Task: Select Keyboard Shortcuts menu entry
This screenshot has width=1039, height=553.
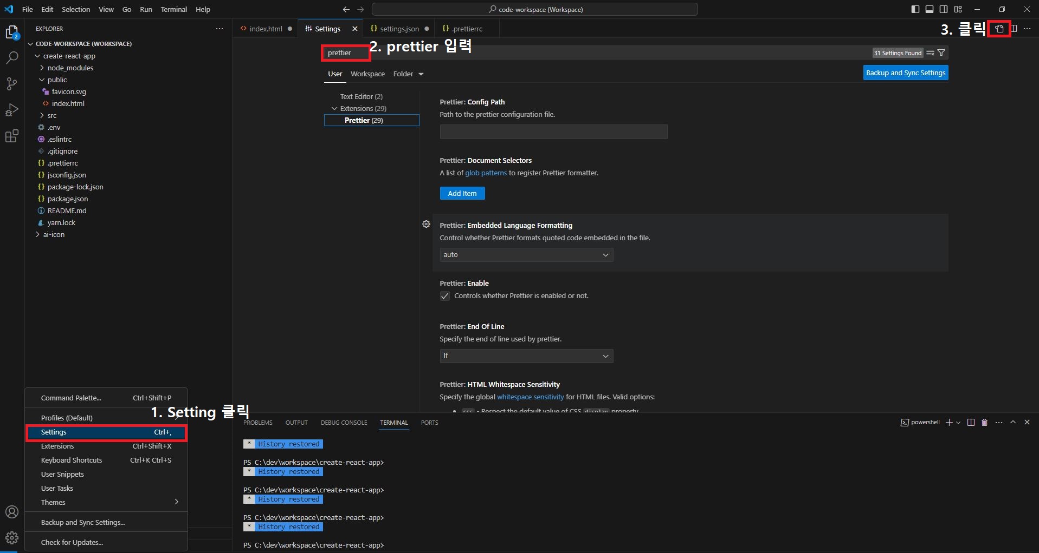Action: point(106,460)
